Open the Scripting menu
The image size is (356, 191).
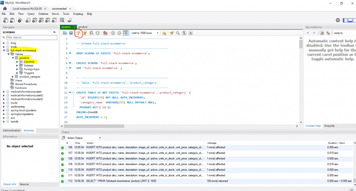pyautogui.click(x=78, y=14)
